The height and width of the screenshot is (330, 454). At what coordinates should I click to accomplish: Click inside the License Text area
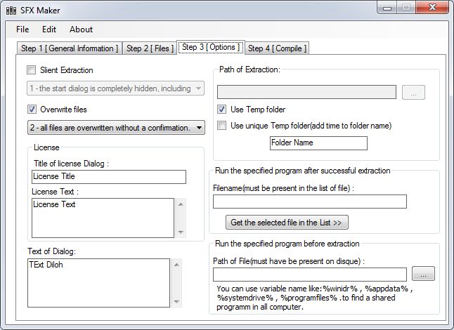pyautogui.click(x=103, y=218)
